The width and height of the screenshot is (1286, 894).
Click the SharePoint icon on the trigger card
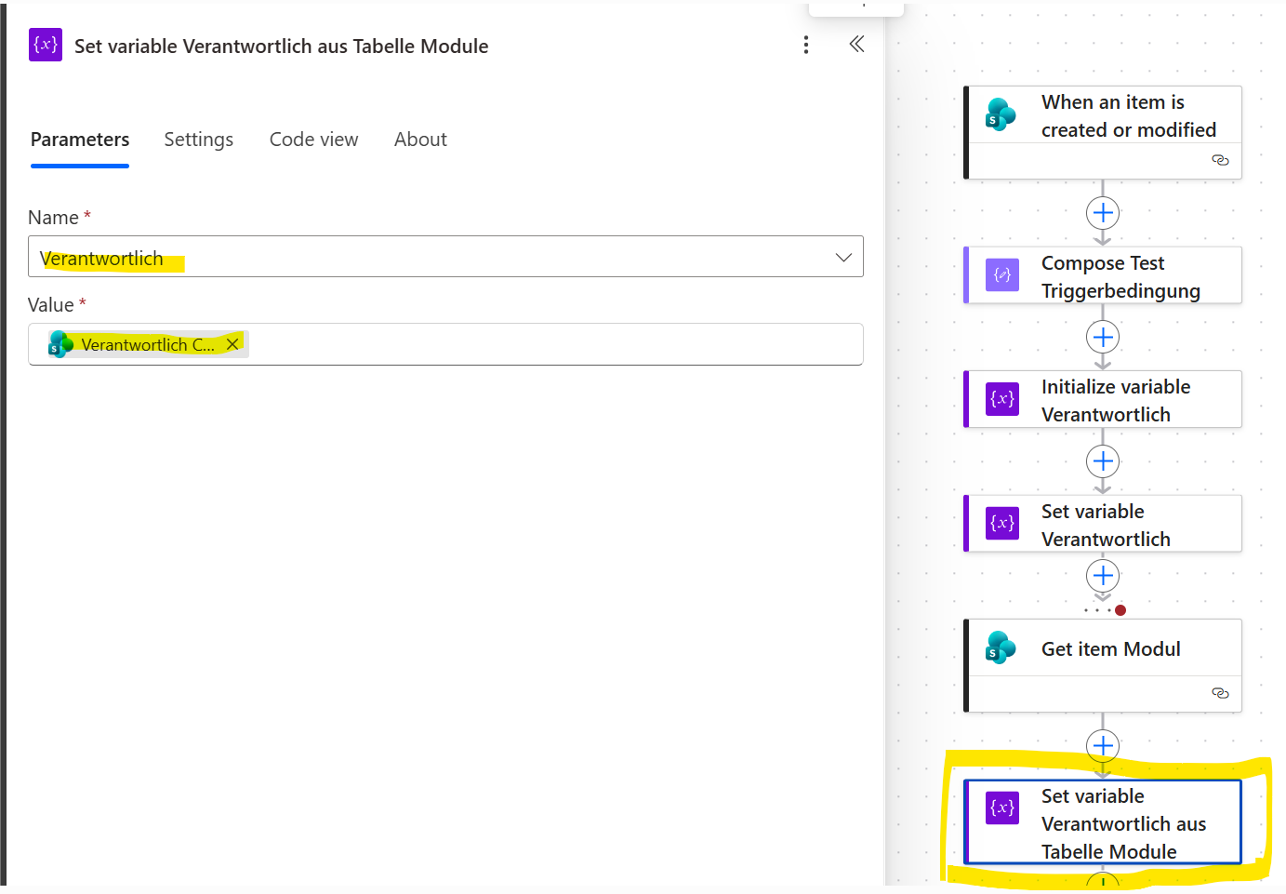point(1001,115)
